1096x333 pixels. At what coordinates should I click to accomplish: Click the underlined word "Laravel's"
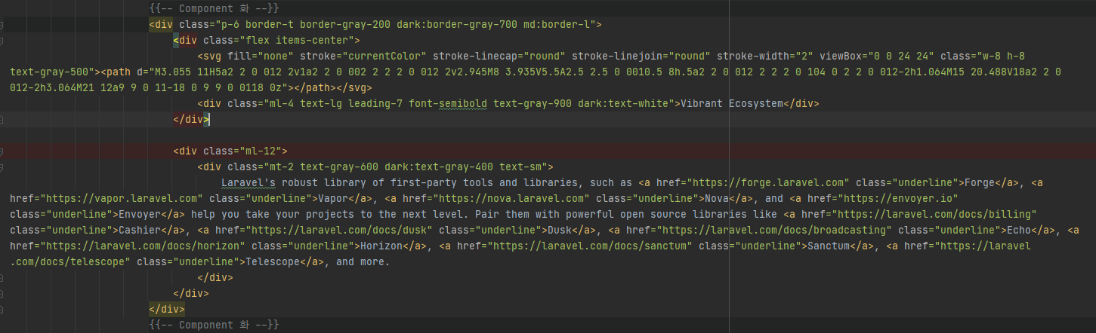pyautogui.click(x=249, y=182)
